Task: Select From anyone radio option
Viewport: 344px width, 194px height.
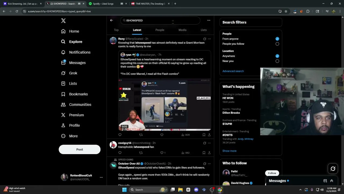Action: 277,39
